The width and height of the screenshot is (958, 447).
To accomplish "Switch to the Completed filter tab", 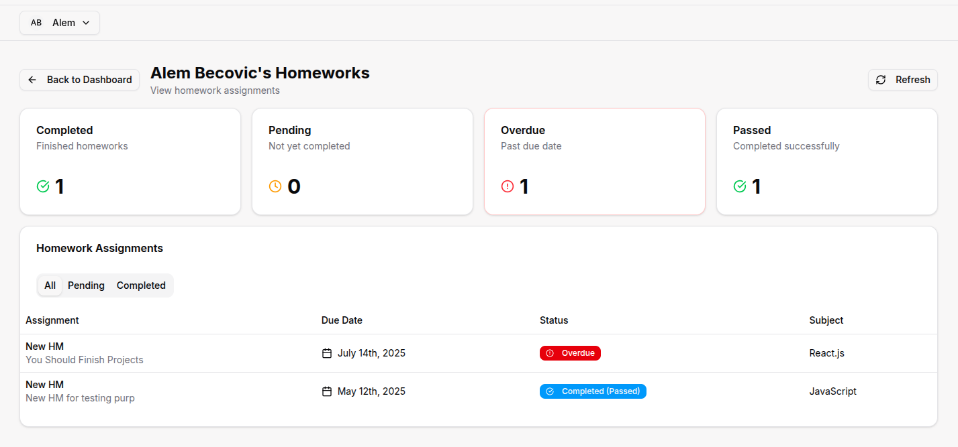I will pyautogui.click(x=141, y=285).
